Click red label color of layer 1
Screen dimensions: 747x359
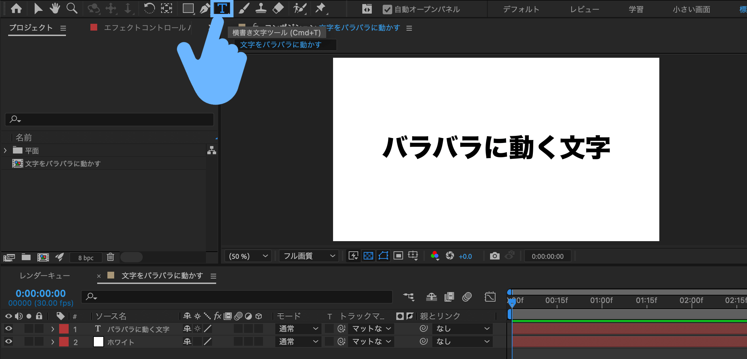tap(64, 329)
